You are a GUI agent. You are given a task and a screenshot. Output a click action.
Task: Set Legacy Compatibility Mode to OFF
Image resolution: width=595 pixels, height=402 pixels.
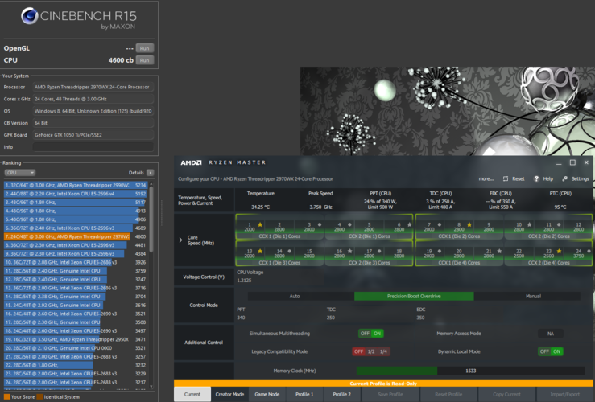click(x=358, y=351)
